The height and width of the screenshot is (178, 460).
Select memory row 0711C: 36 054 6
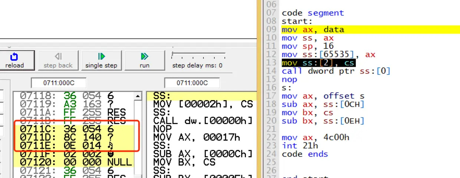tap(73, 129)
